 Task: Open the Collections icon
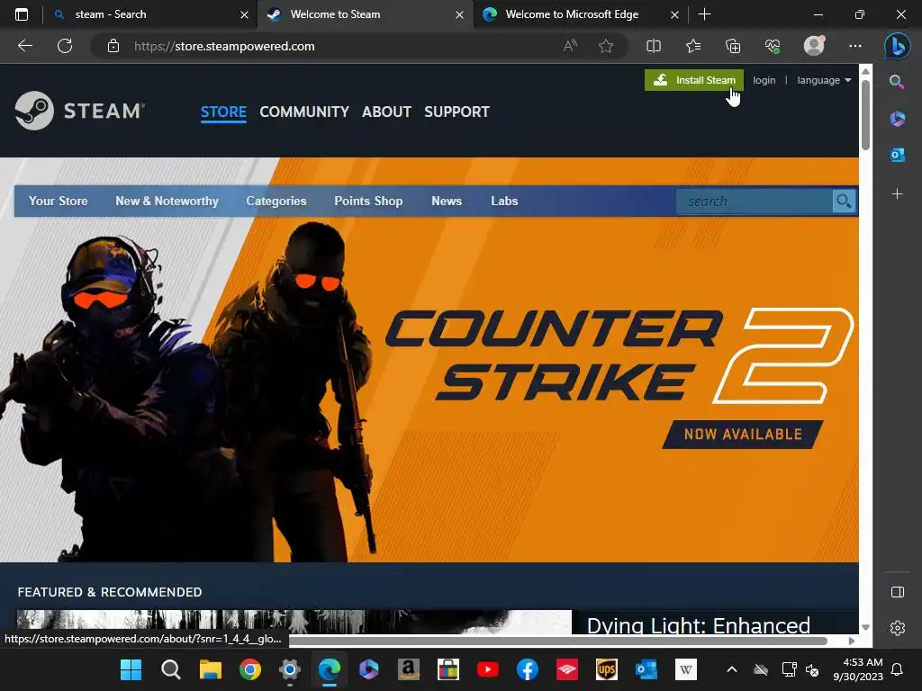pyautogui.click(x=733, y=46)
